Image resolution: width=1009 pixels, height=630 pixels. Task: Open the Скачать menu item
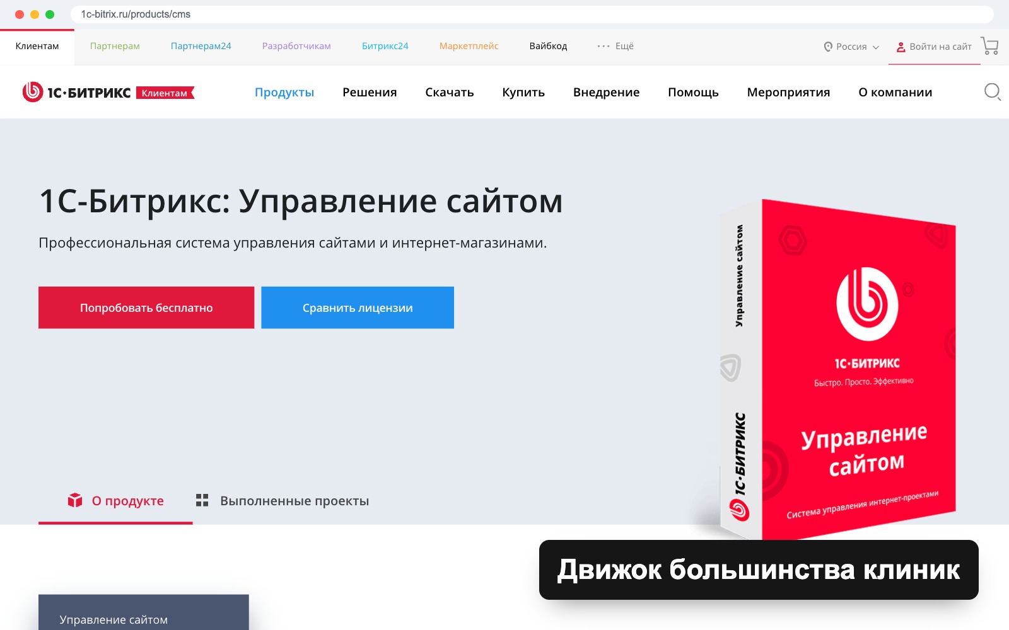tap(450, 92)
